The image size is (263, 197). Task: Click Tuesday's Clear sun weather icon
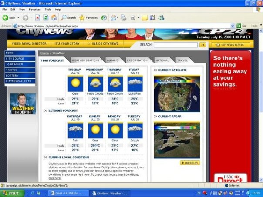(x=74, y=83)
